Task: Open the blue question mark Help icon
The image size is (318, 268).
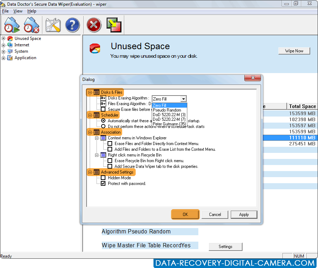Action: tap(72, 25)
